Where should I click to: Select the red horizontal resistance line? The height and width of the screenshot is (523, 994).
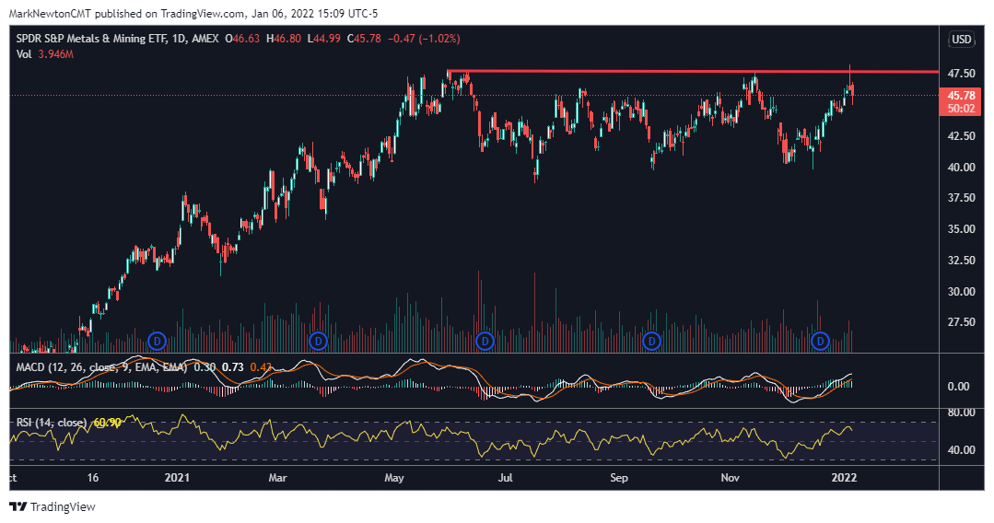[700, 71]
